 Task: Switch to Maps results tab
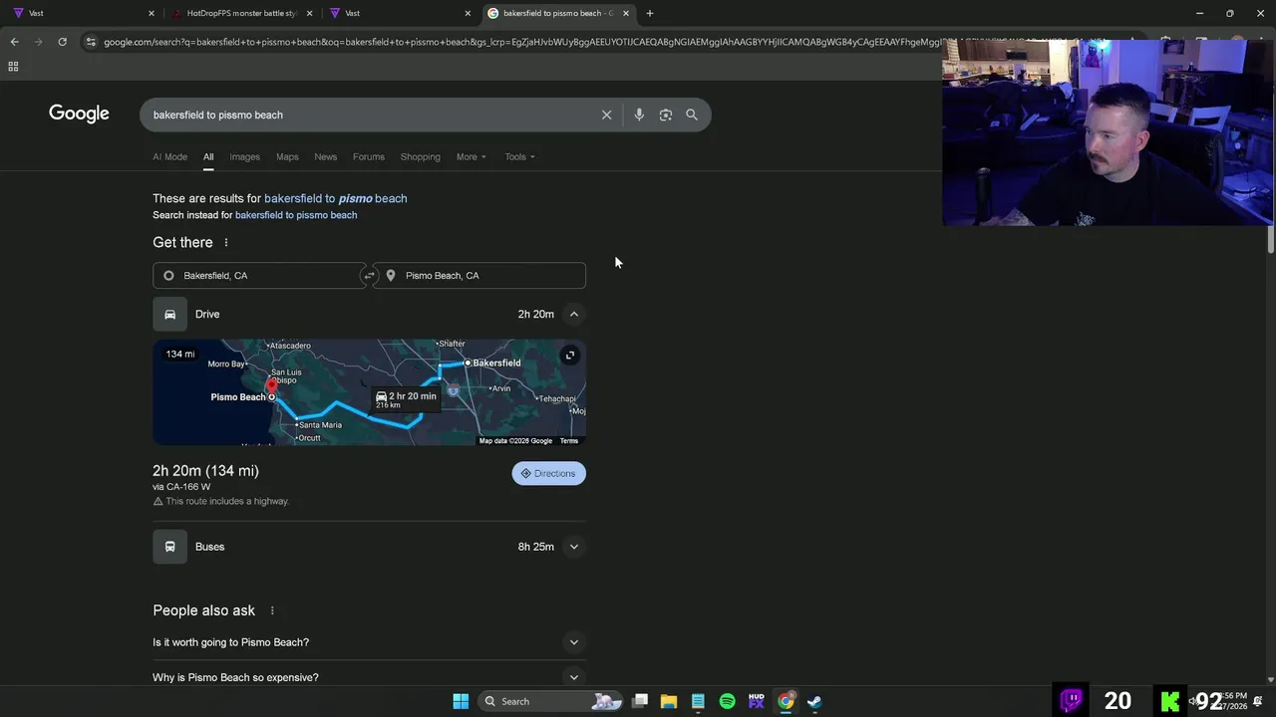coord(287,156)
